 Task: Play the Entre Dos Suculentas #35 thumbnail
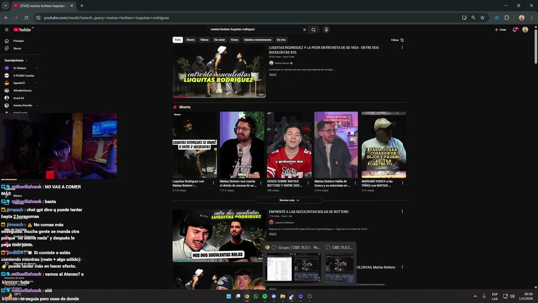[219, 72]
